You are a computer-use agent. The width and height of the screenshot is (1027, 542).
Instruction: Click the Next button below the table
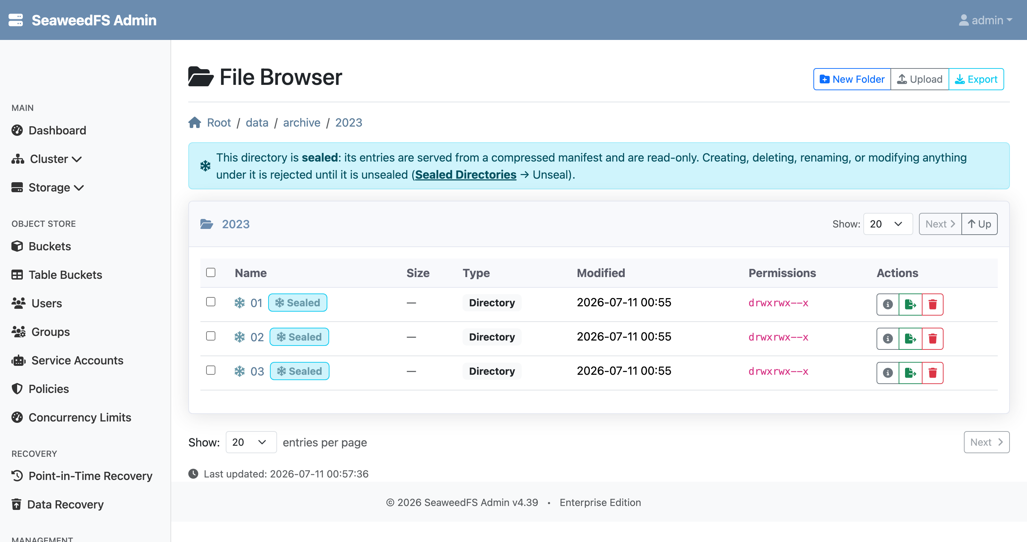(x=987, y=443)
